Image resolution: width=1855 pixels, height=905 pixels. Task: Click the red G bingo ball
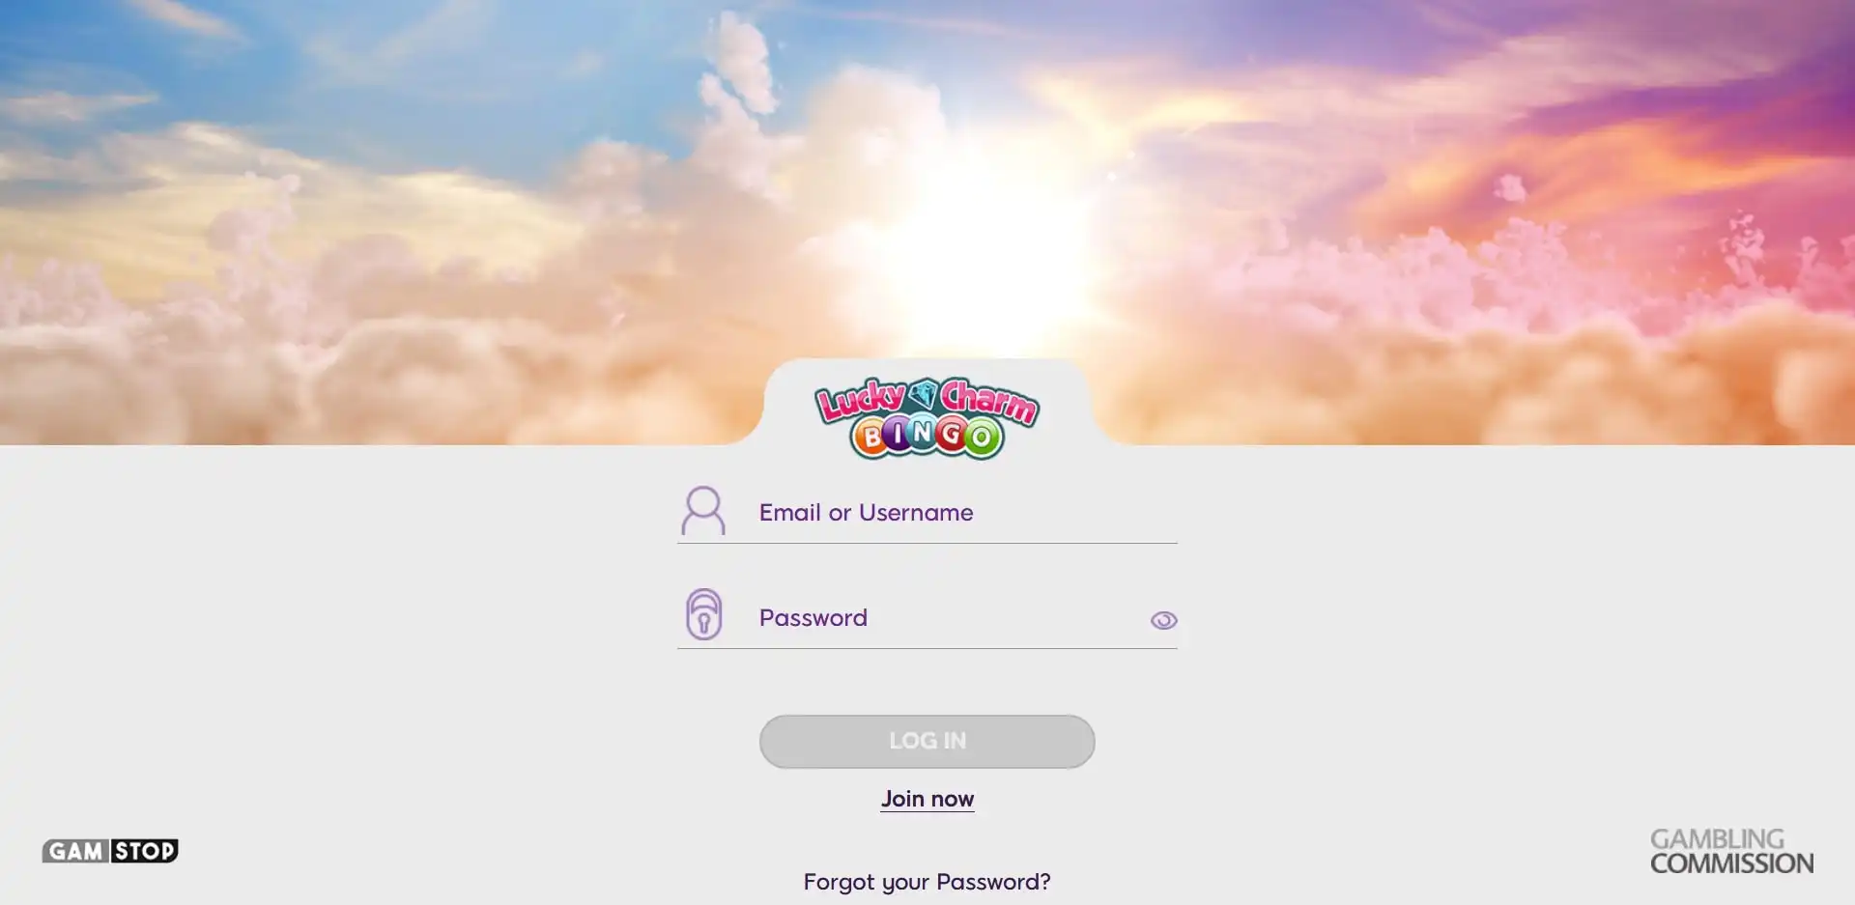point(952,435)
